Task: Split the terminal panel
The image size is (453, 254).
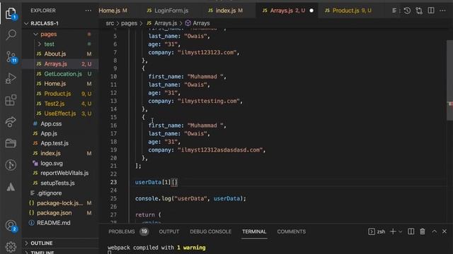Action: point(411,231)
